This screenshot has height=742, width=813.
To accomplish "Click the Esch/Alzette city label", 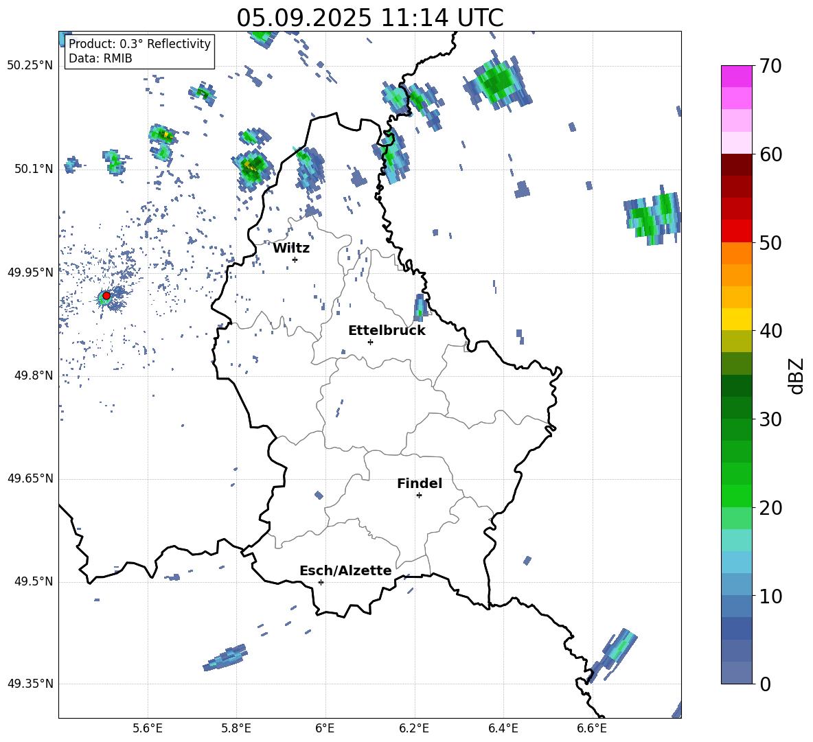I will 345,570.
